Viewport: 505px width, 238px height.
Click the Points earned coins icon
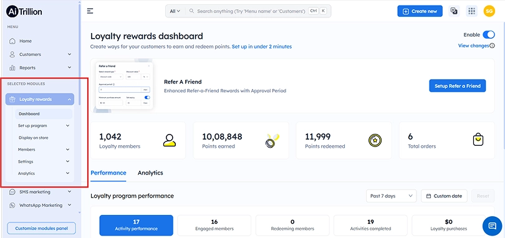(272, 141)
